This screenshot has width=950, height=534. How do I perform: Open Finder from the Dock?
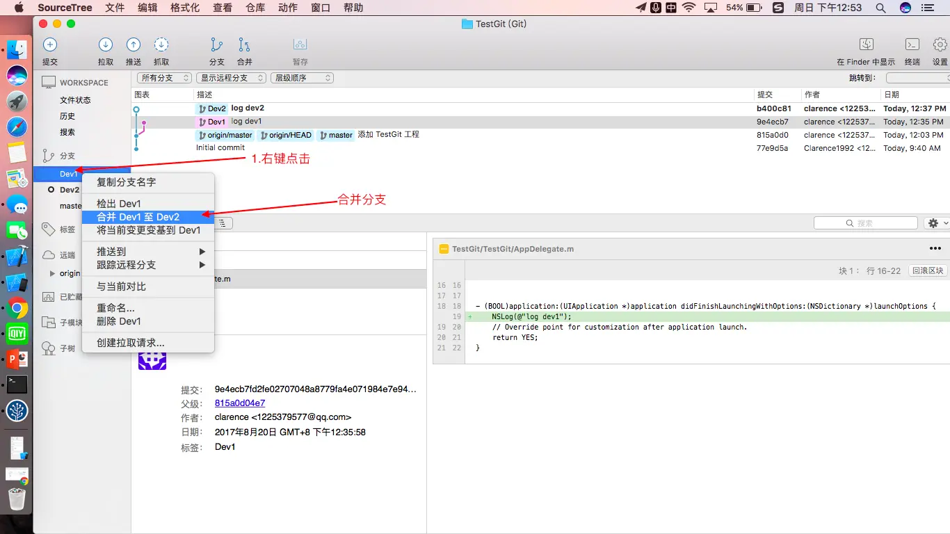pos(17,49)
